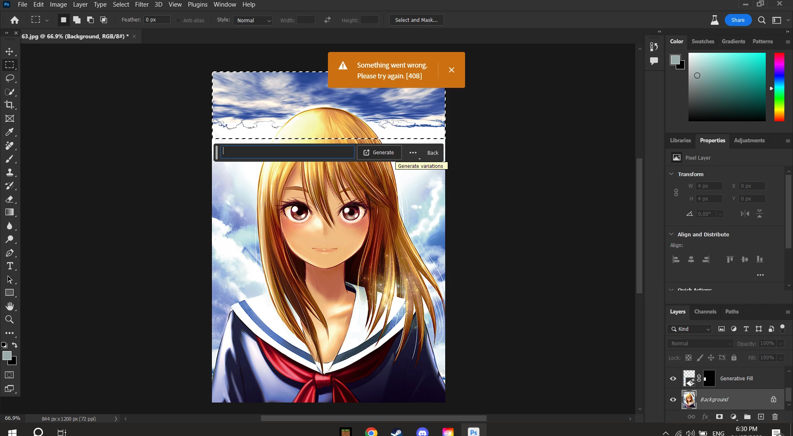Viewport: 793px width, 436px height.
Task: Toggle the Anti-alias checkbox
Action: coord(178,20)
